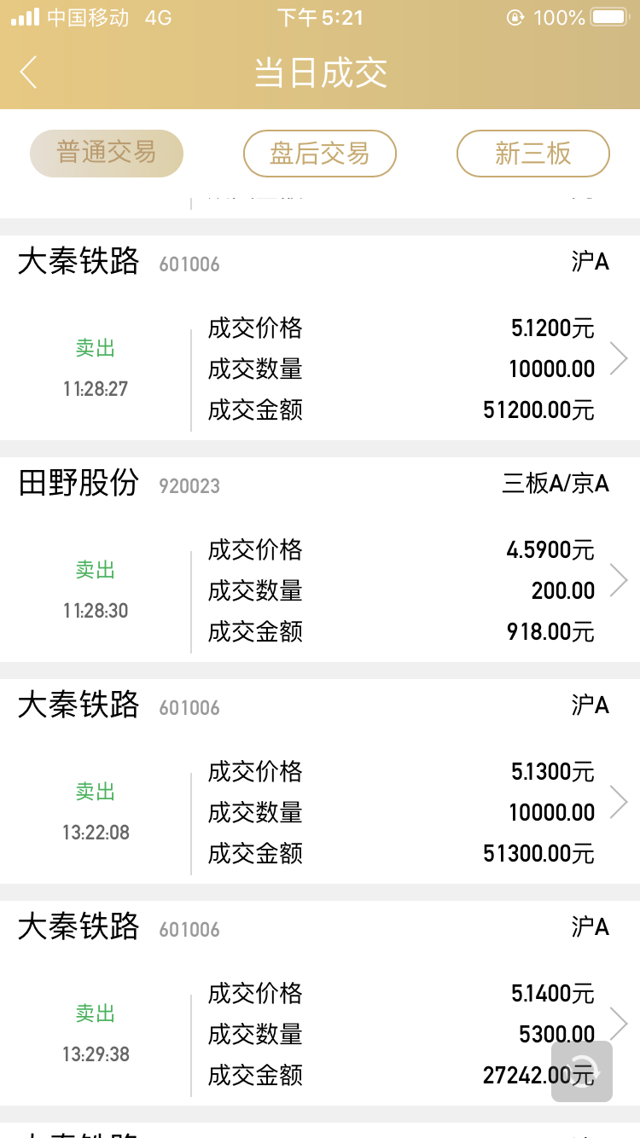Tap the 51300.00元 trade amount
Image resolution: width=640 pixels, height=1138 pixels.
pyautogui.click(x=538, y=854)
